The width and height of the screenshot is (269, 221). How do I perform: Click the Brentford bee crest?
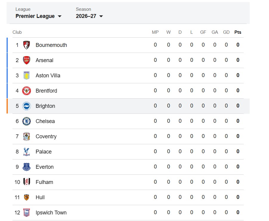[x=27, y=91]
